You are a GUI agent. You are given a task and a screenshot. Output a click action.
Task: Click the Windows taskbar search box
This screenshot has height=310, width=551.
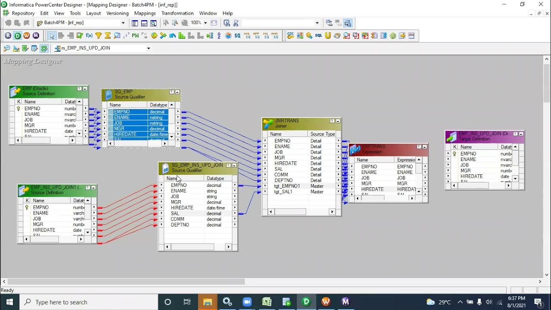(x=90, y=302)
